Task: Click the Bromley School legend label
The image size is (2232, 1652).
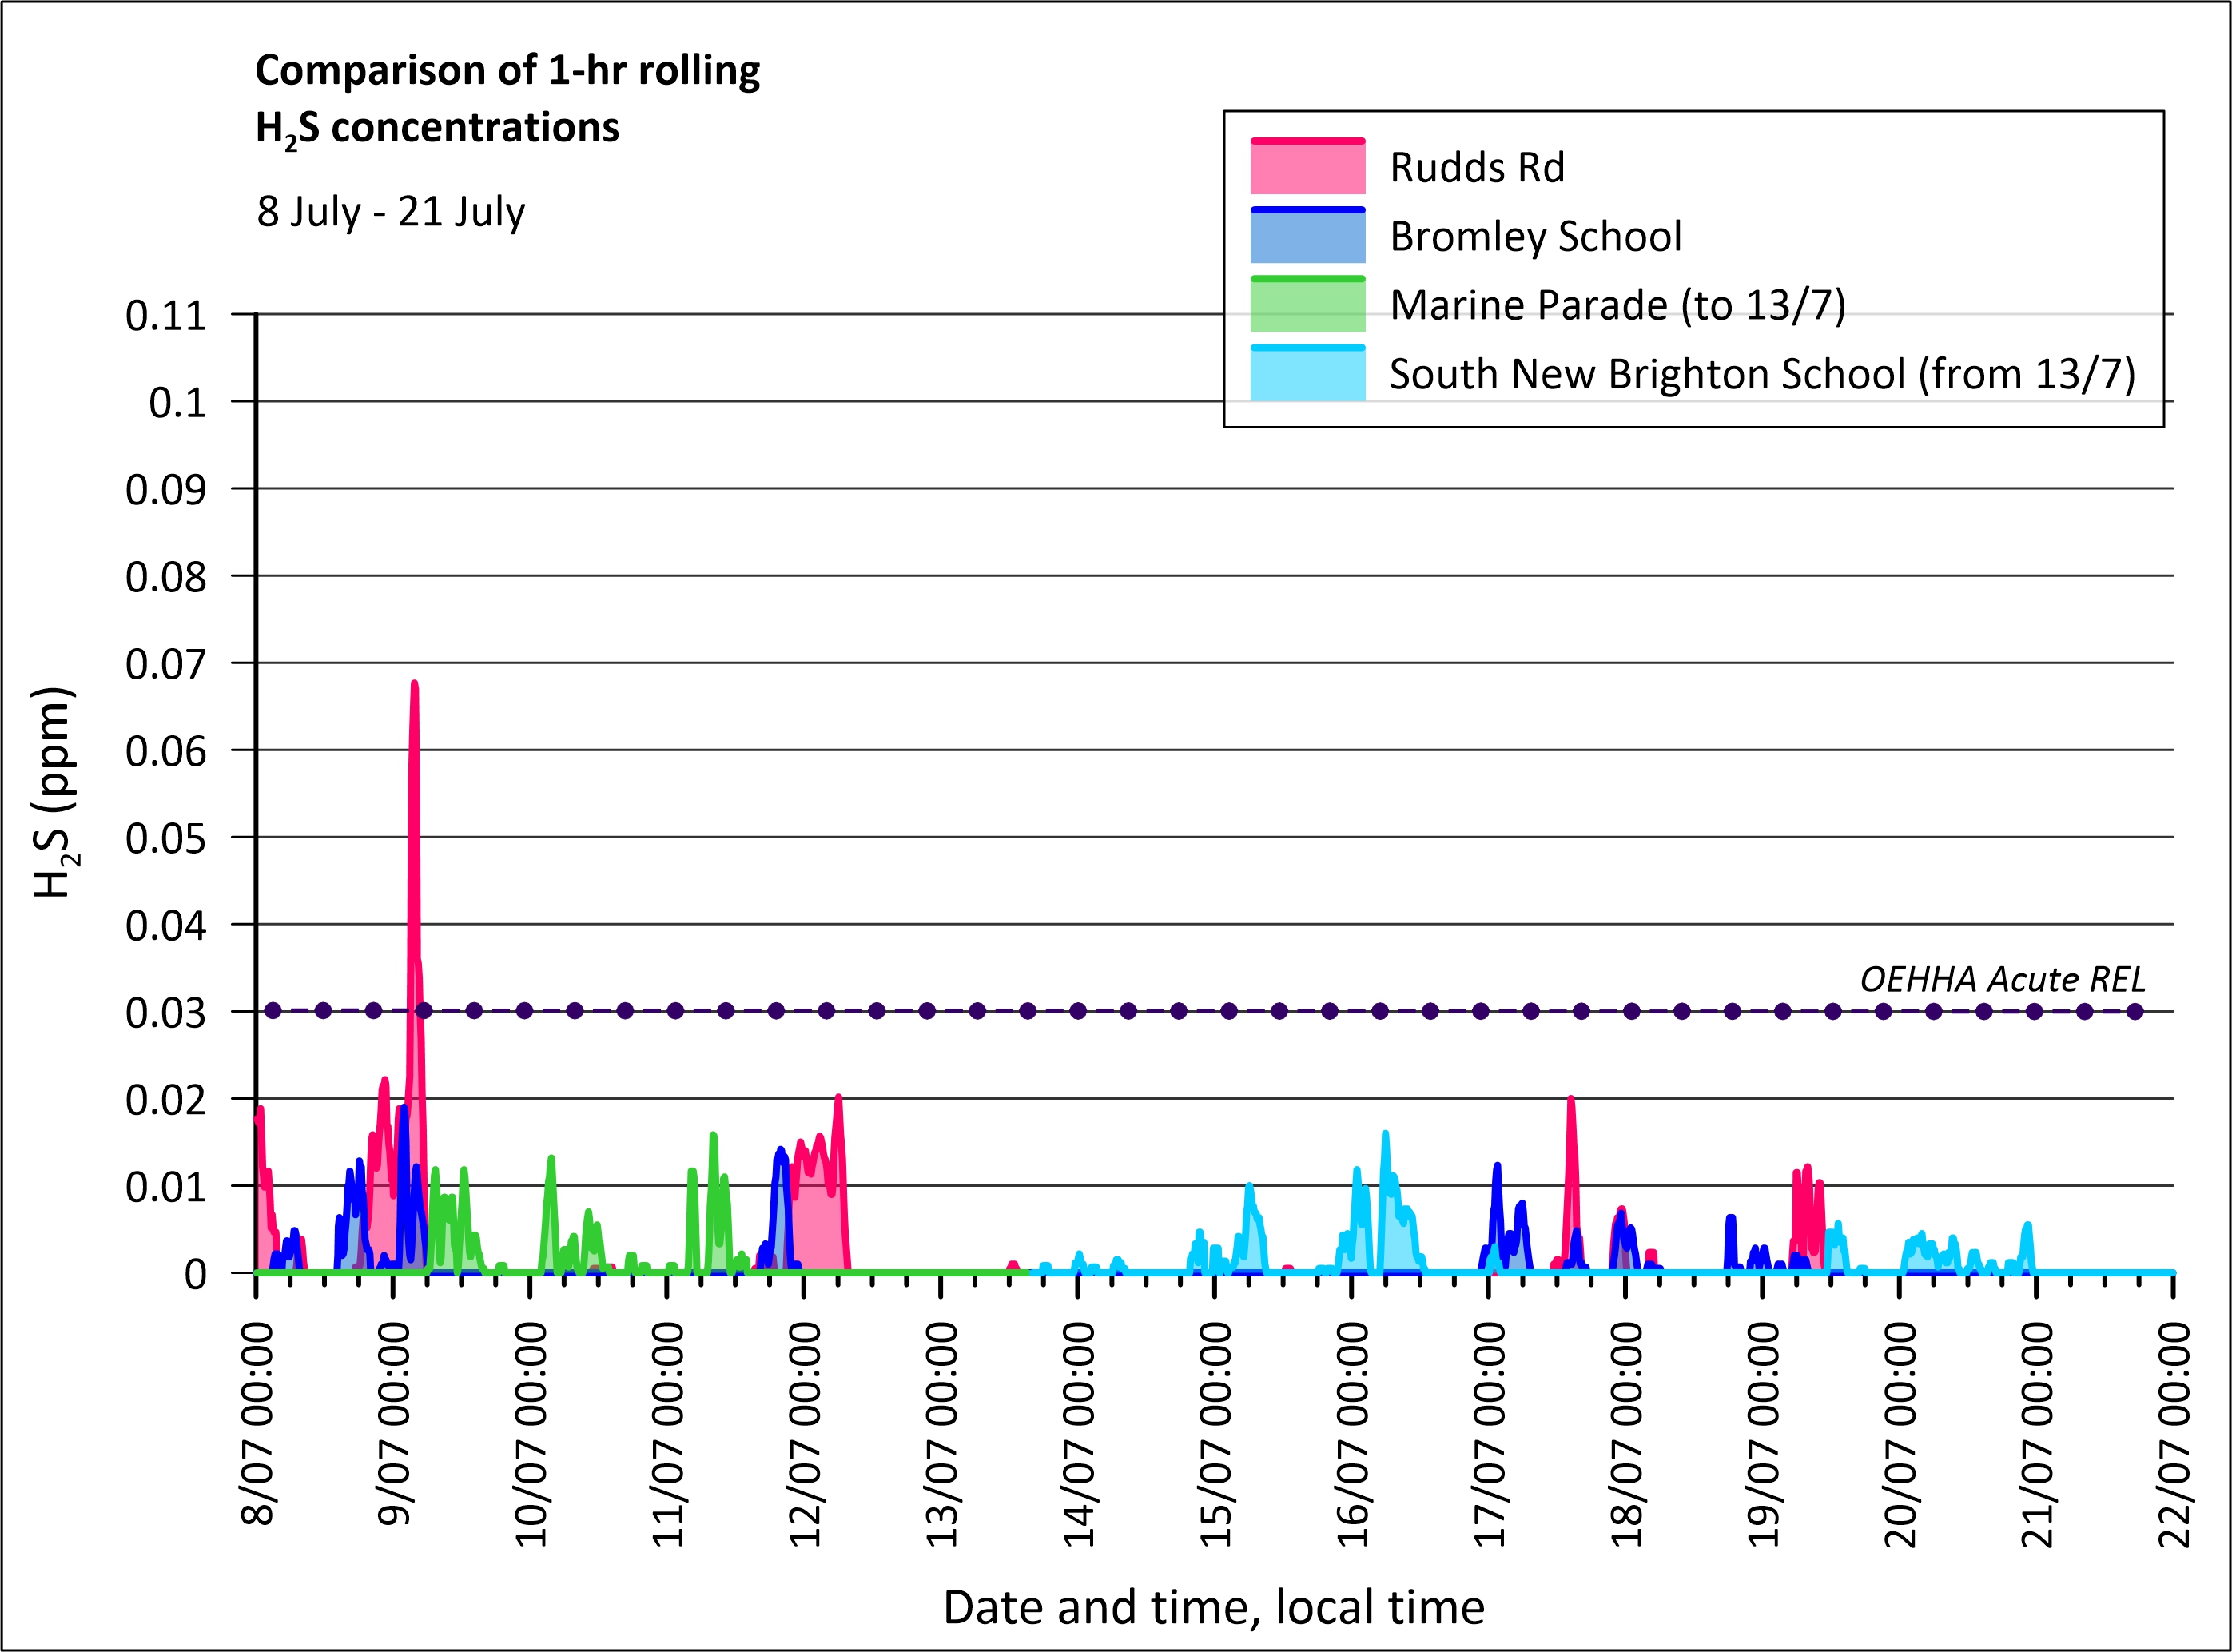Action: 1535,237
